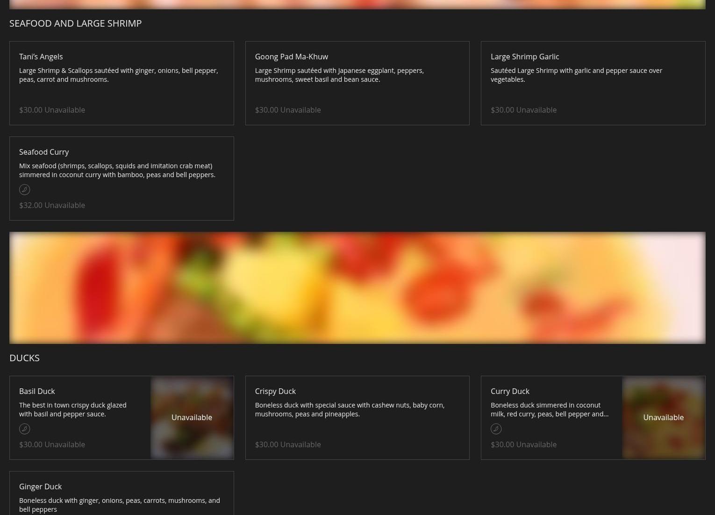Click the $30.00 Unavailable price under Basil Duck
This screenshot has height=515, width=715.
[52, 444]
